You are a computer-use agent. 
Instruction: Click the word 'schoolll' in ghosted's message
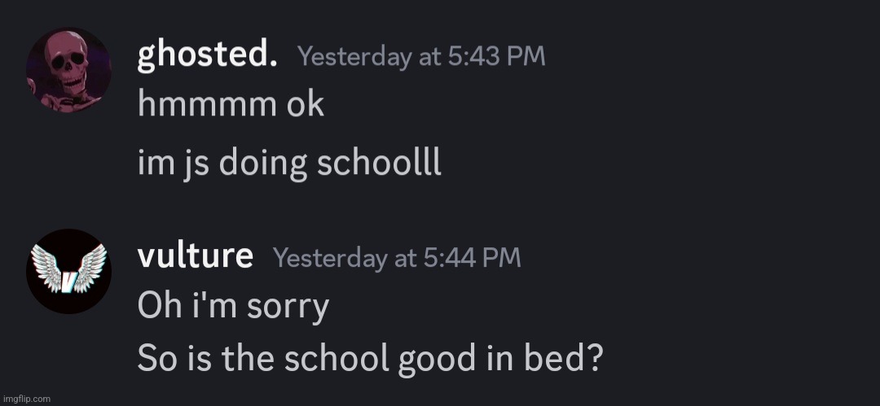click(x=380, y=164)
